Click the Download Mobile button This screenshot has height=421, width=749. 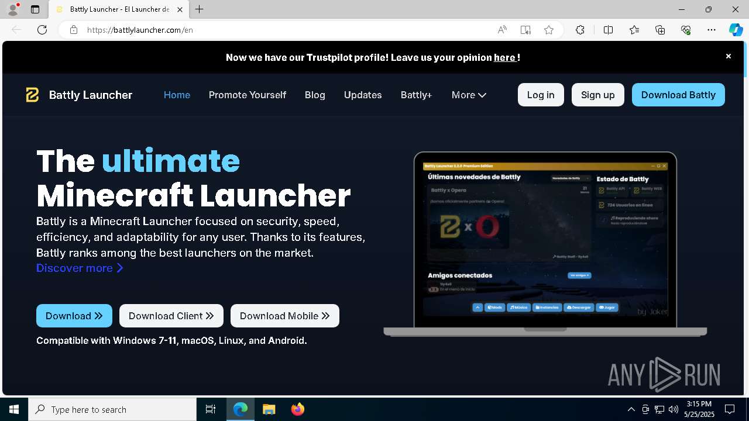coord(284,316)
